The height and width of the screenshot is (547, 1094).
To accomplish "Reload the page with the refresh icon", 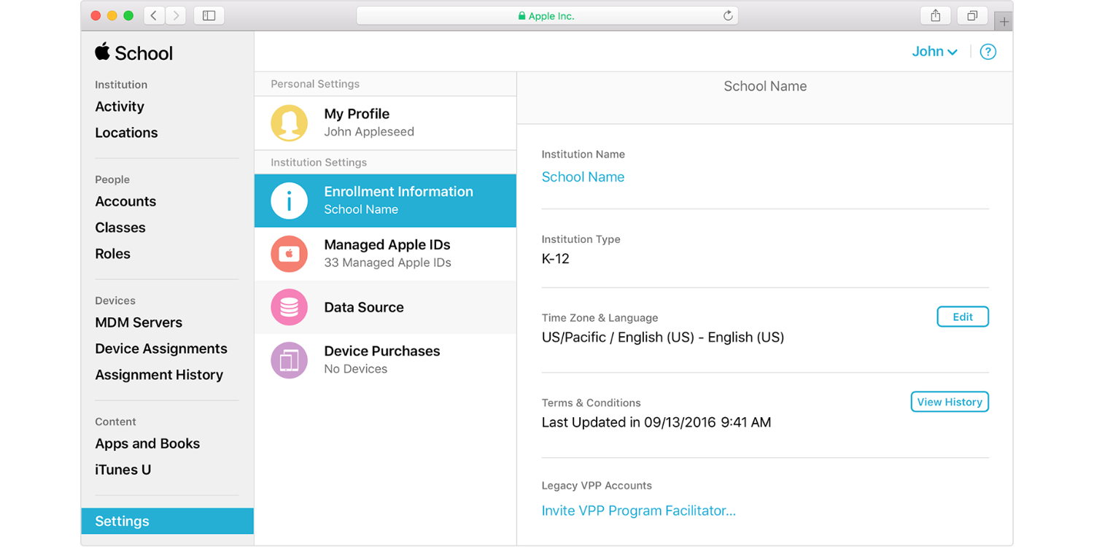I will (x=727, y=15).
